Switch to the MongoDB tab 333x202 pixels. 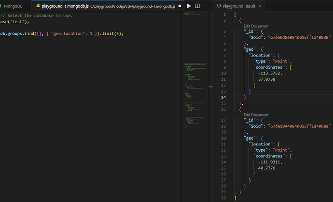(x=13, y=6)
